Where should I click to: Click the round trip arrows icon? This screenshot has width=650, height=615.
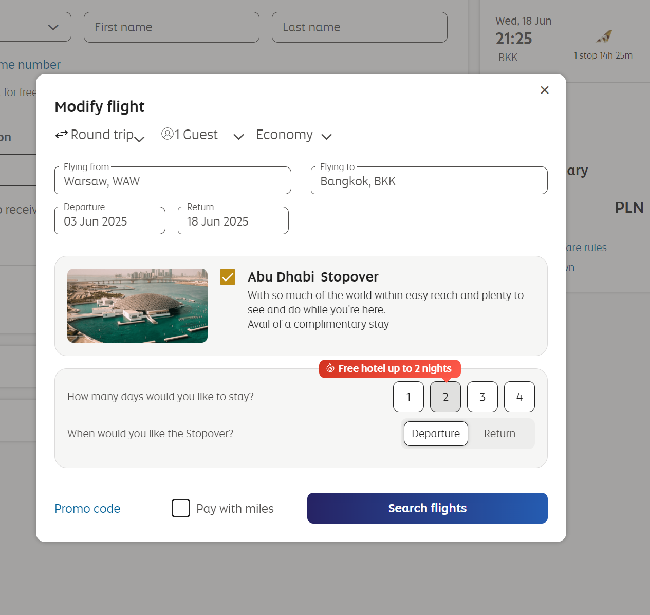pyautogui.click(x=62, y=135)
